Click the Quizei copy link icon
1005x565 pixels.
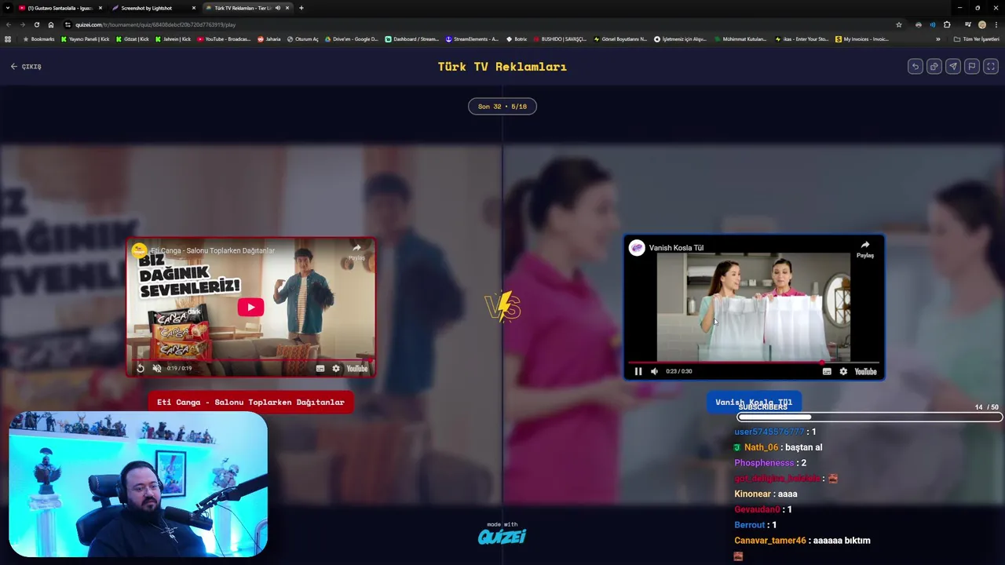pos(934,67)
